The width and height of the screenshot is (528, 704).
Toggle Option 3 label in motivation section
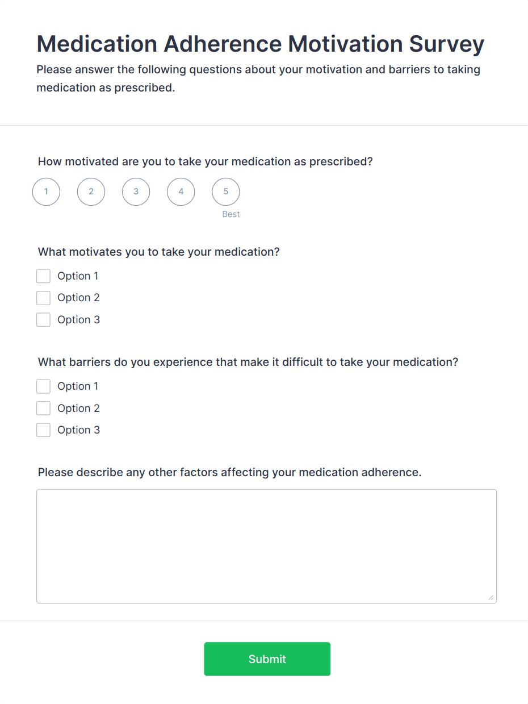(79, 319)
